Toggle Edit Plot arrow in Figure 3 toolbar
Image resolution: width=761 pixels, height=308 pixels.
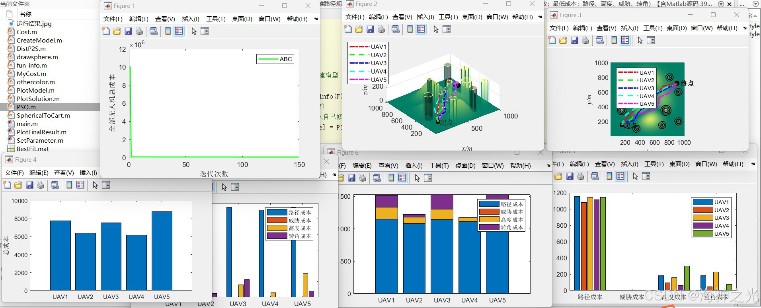click(640, 40)
